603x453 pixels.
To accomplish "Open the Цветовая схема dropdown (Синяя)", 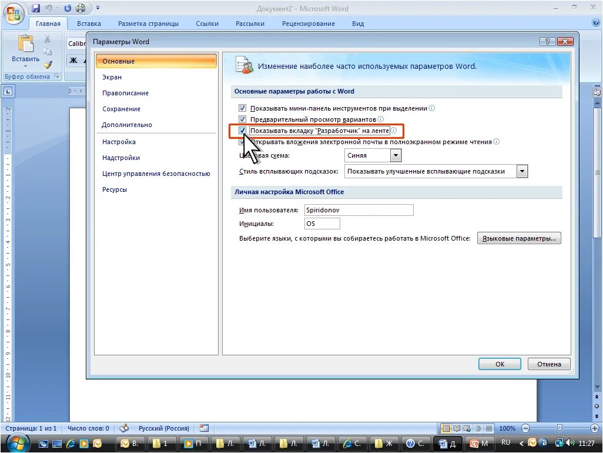I will pos(373,155).
